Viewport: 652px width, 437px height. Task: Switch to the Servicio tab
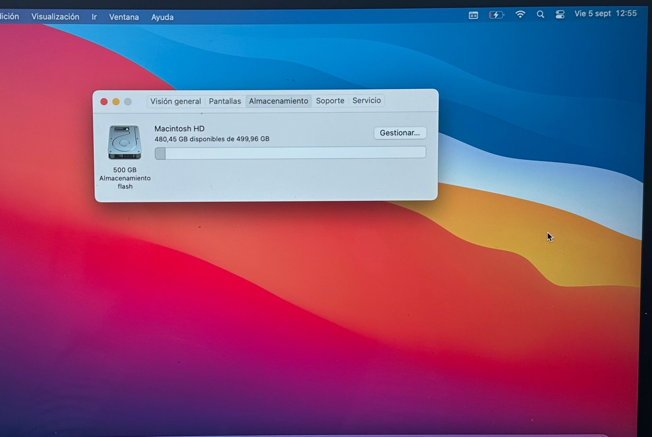[x=366, y=100]
